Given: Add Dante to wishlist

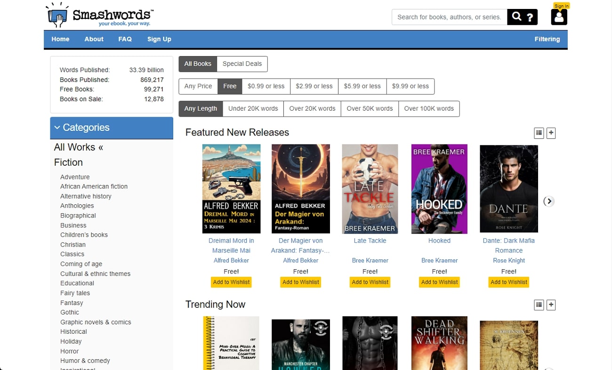Looking at the screenshot, I should click(509, 282).
